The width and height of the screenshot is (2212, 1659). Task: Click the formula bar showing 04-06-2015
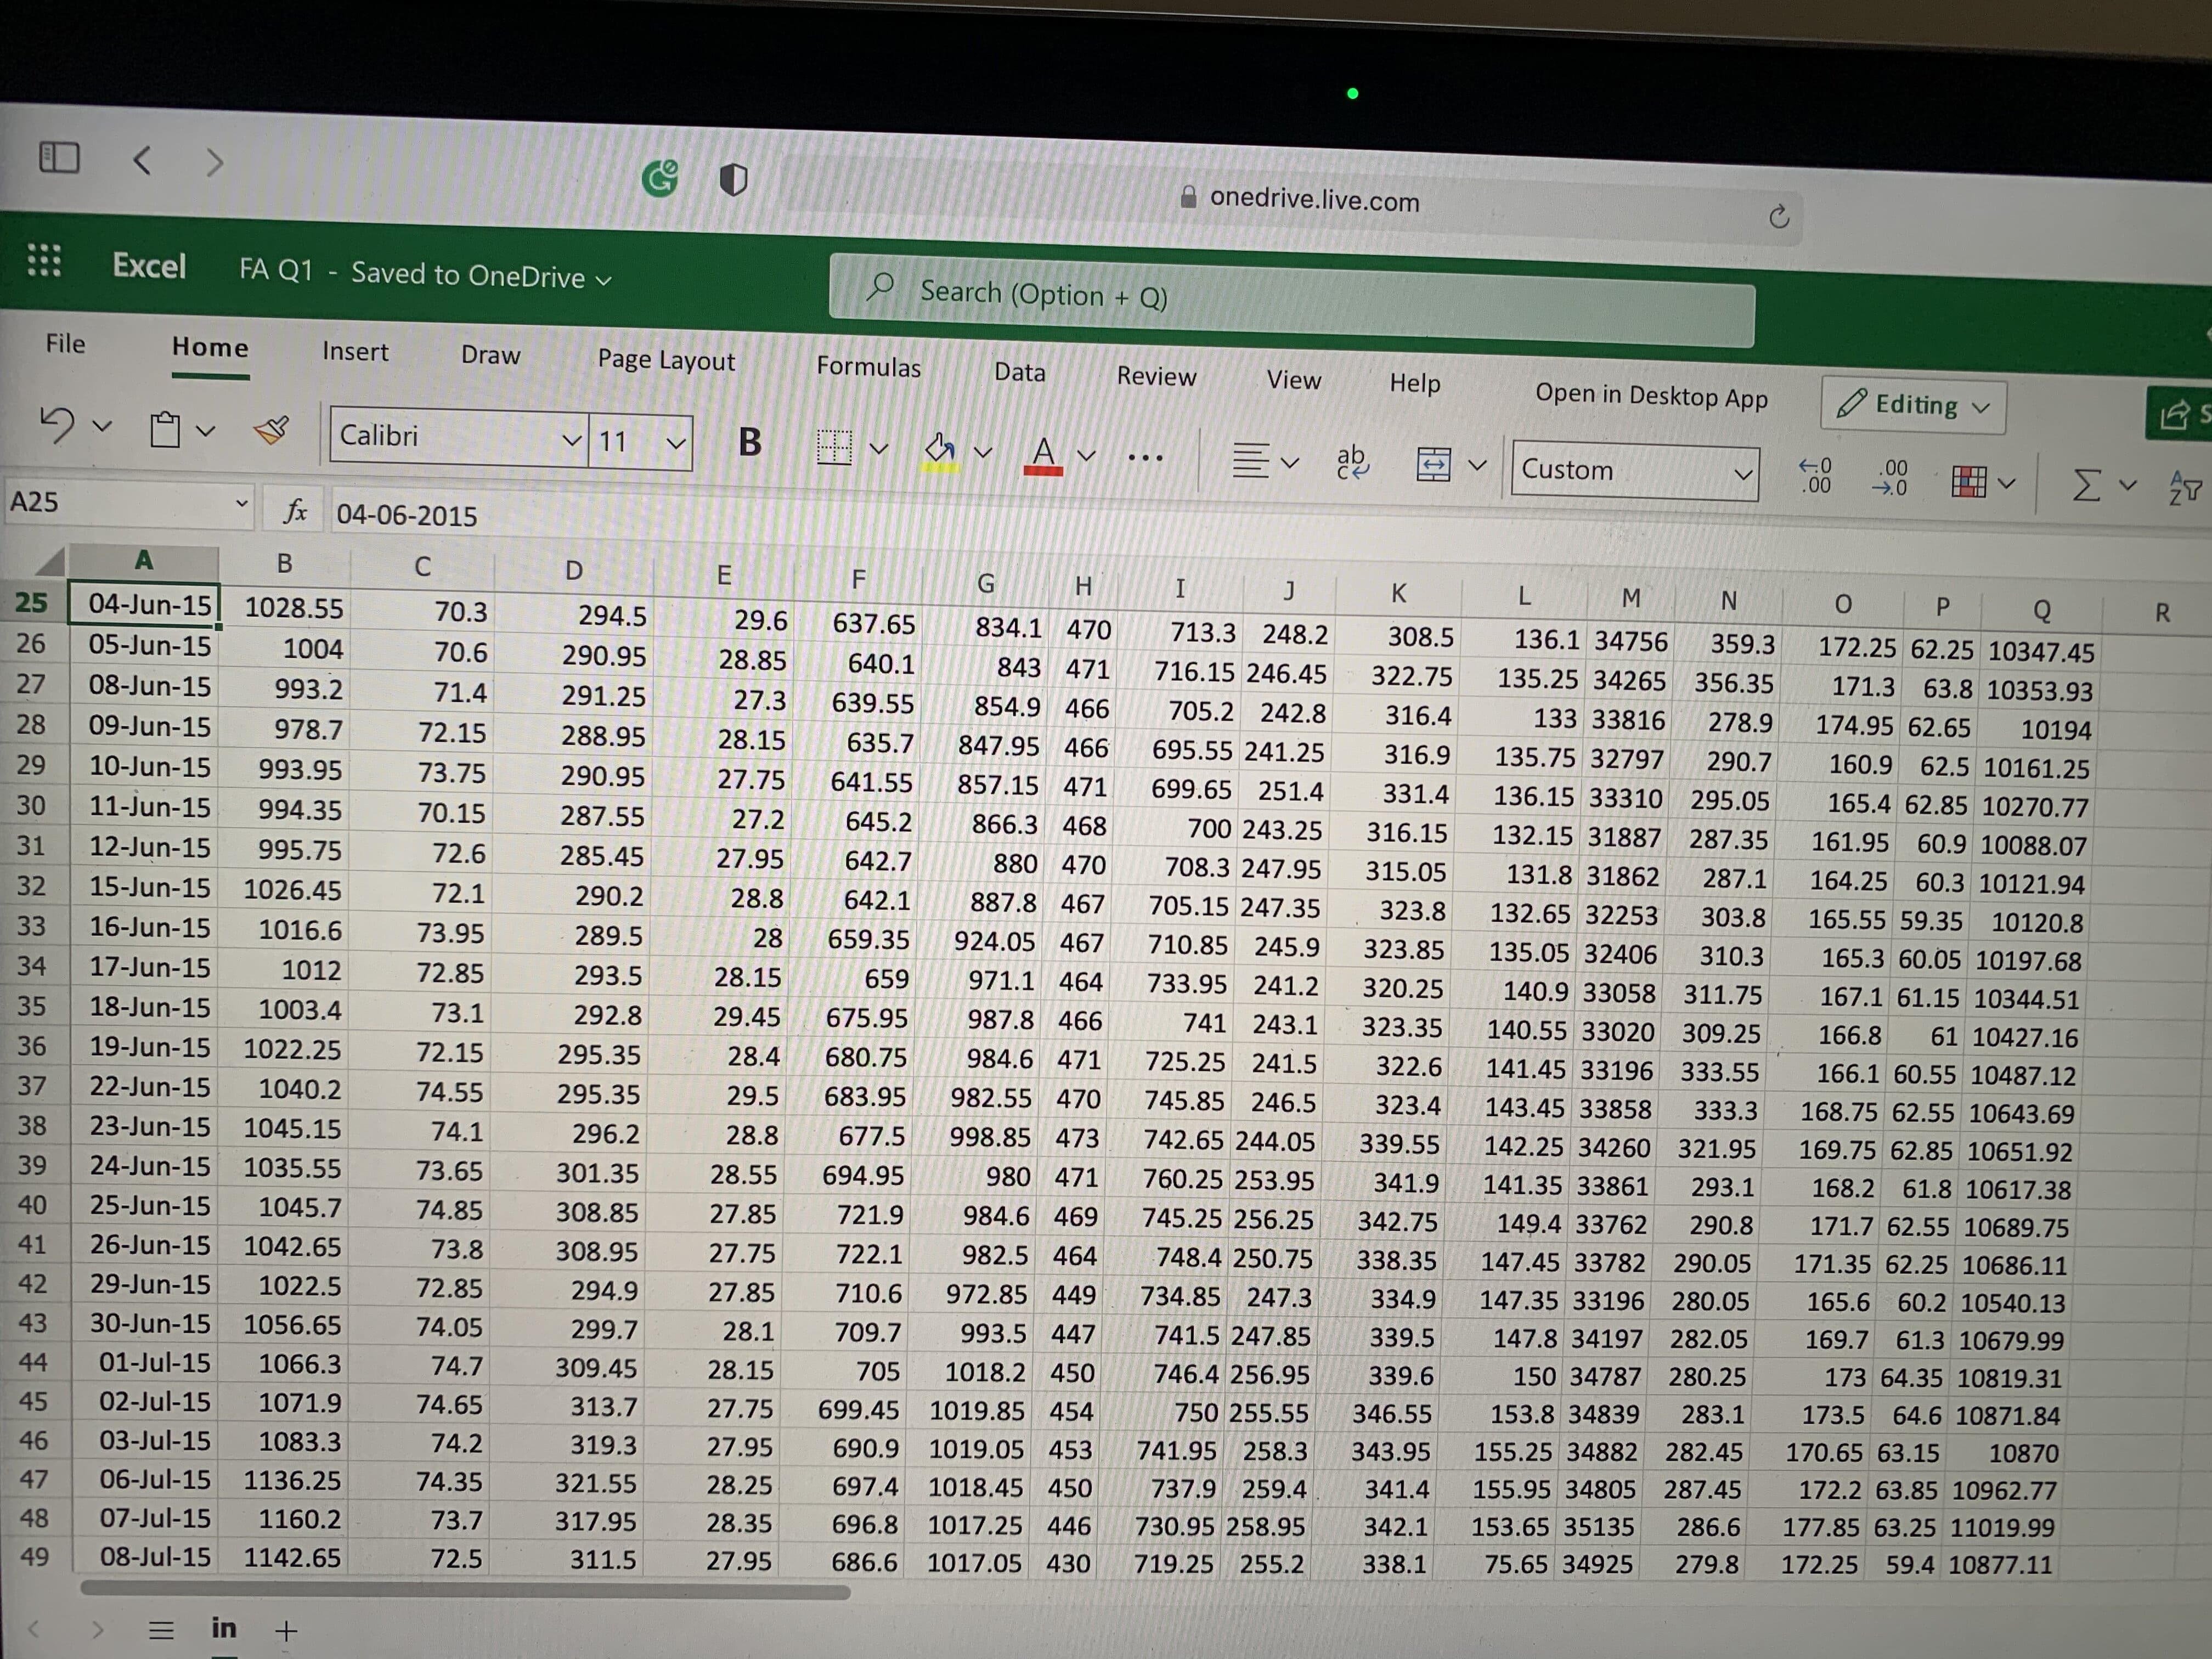[x=407, y=515]
